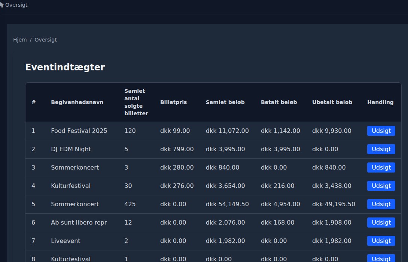Select the Ab sunt libero repr name
The width and height of the screenshot is (408, 262).
(79, 223)
